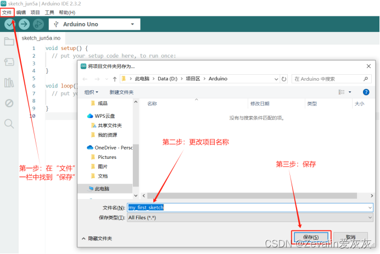Click the Verify checkmark button
380x254 pixels.
(x=10, y=24)
